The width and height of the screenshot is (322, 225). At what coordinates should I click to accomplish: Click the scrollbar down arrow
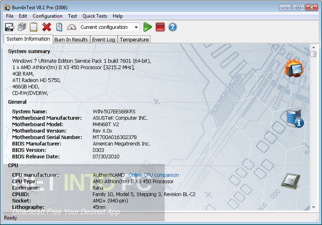pyautogui.click(x=313, y=207)
